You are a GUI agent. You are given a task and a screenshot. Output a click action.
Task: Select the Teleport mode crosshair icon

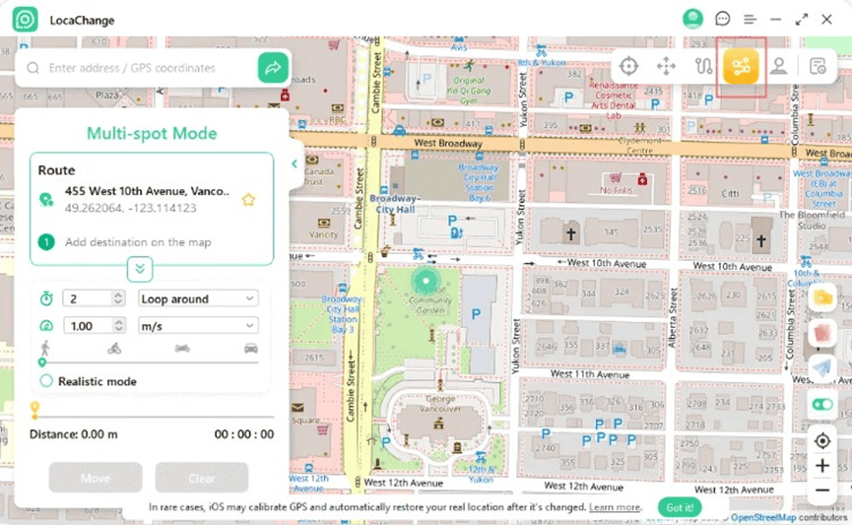tap(628, 66)
